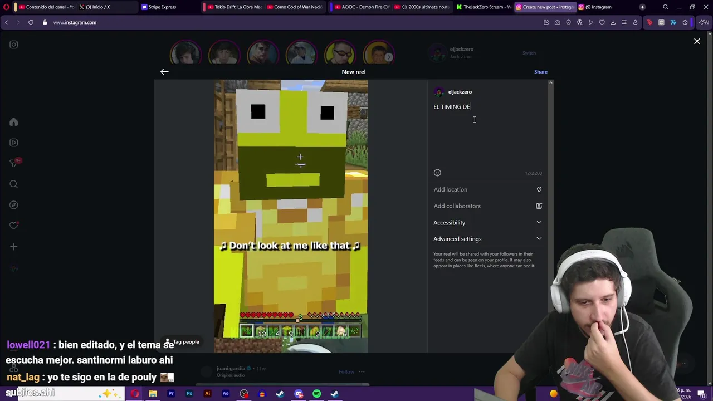
Task: Click the Add location field
Action: (487, 189)
